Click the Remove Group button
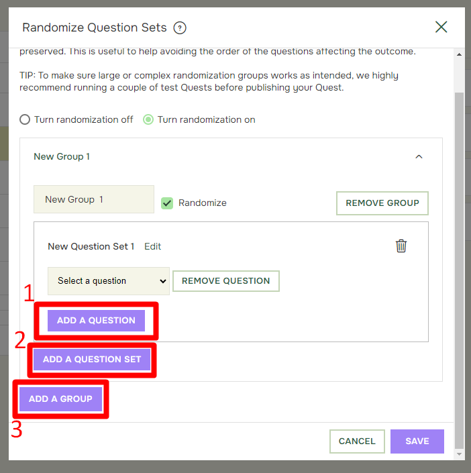 click(x=382, y=203)
